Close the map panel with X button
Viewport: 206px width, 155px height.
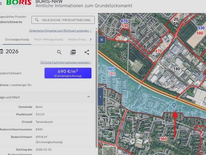(102, 40)
